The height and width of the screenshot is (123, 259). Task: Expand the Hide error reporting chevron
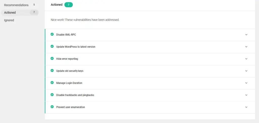coord(246,59)
